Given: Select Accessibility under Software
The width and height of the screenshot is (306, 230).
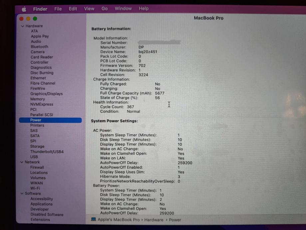Looking at the screenshot, I should point(42,199).
